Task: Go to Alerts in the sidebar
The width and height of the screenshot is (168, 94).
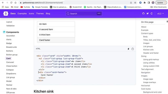Action: pos(9,39)
